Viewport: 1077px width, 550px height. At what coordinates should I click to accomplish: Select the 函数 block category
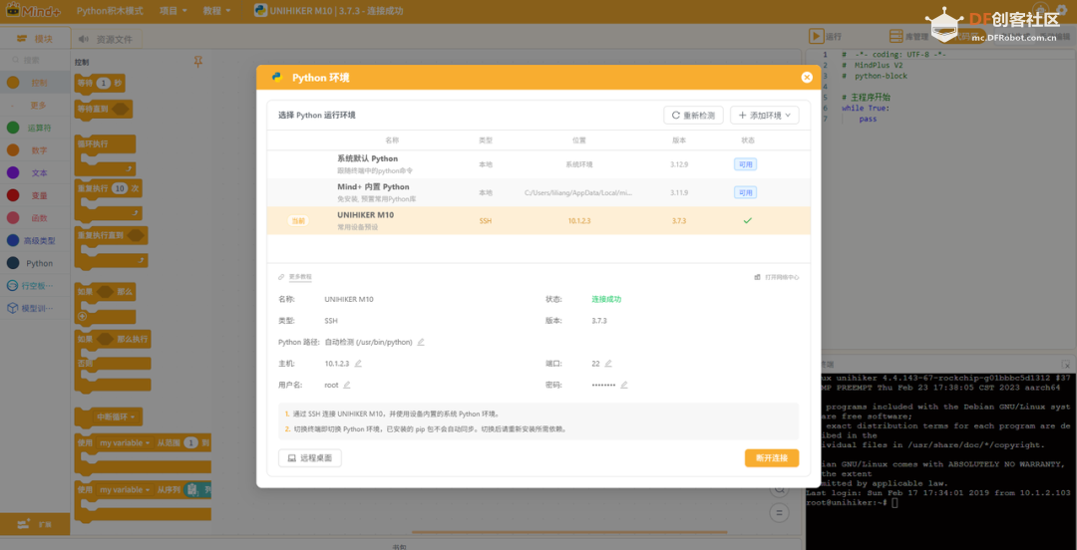tap(35, 218)
